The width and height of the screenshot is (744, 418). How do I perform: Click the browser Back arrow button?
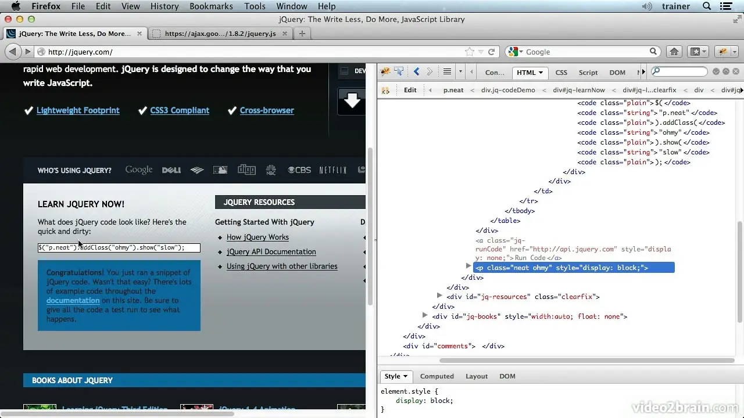pos(13,52)
